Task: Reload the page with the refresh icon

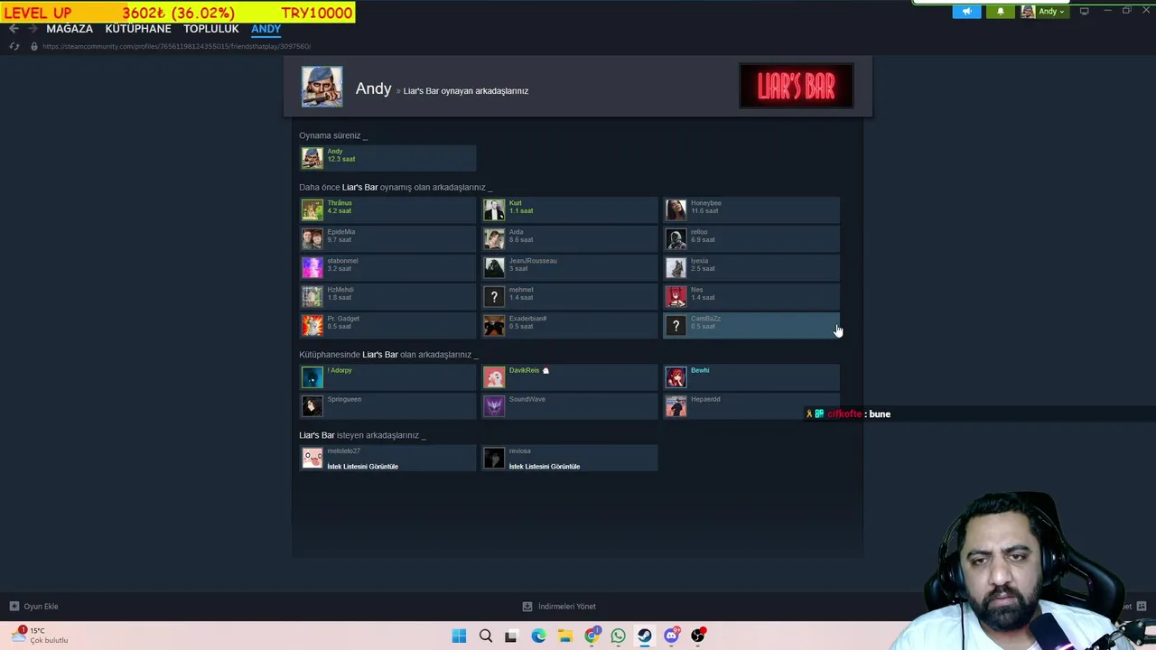Action: click(x=14, y=46)
